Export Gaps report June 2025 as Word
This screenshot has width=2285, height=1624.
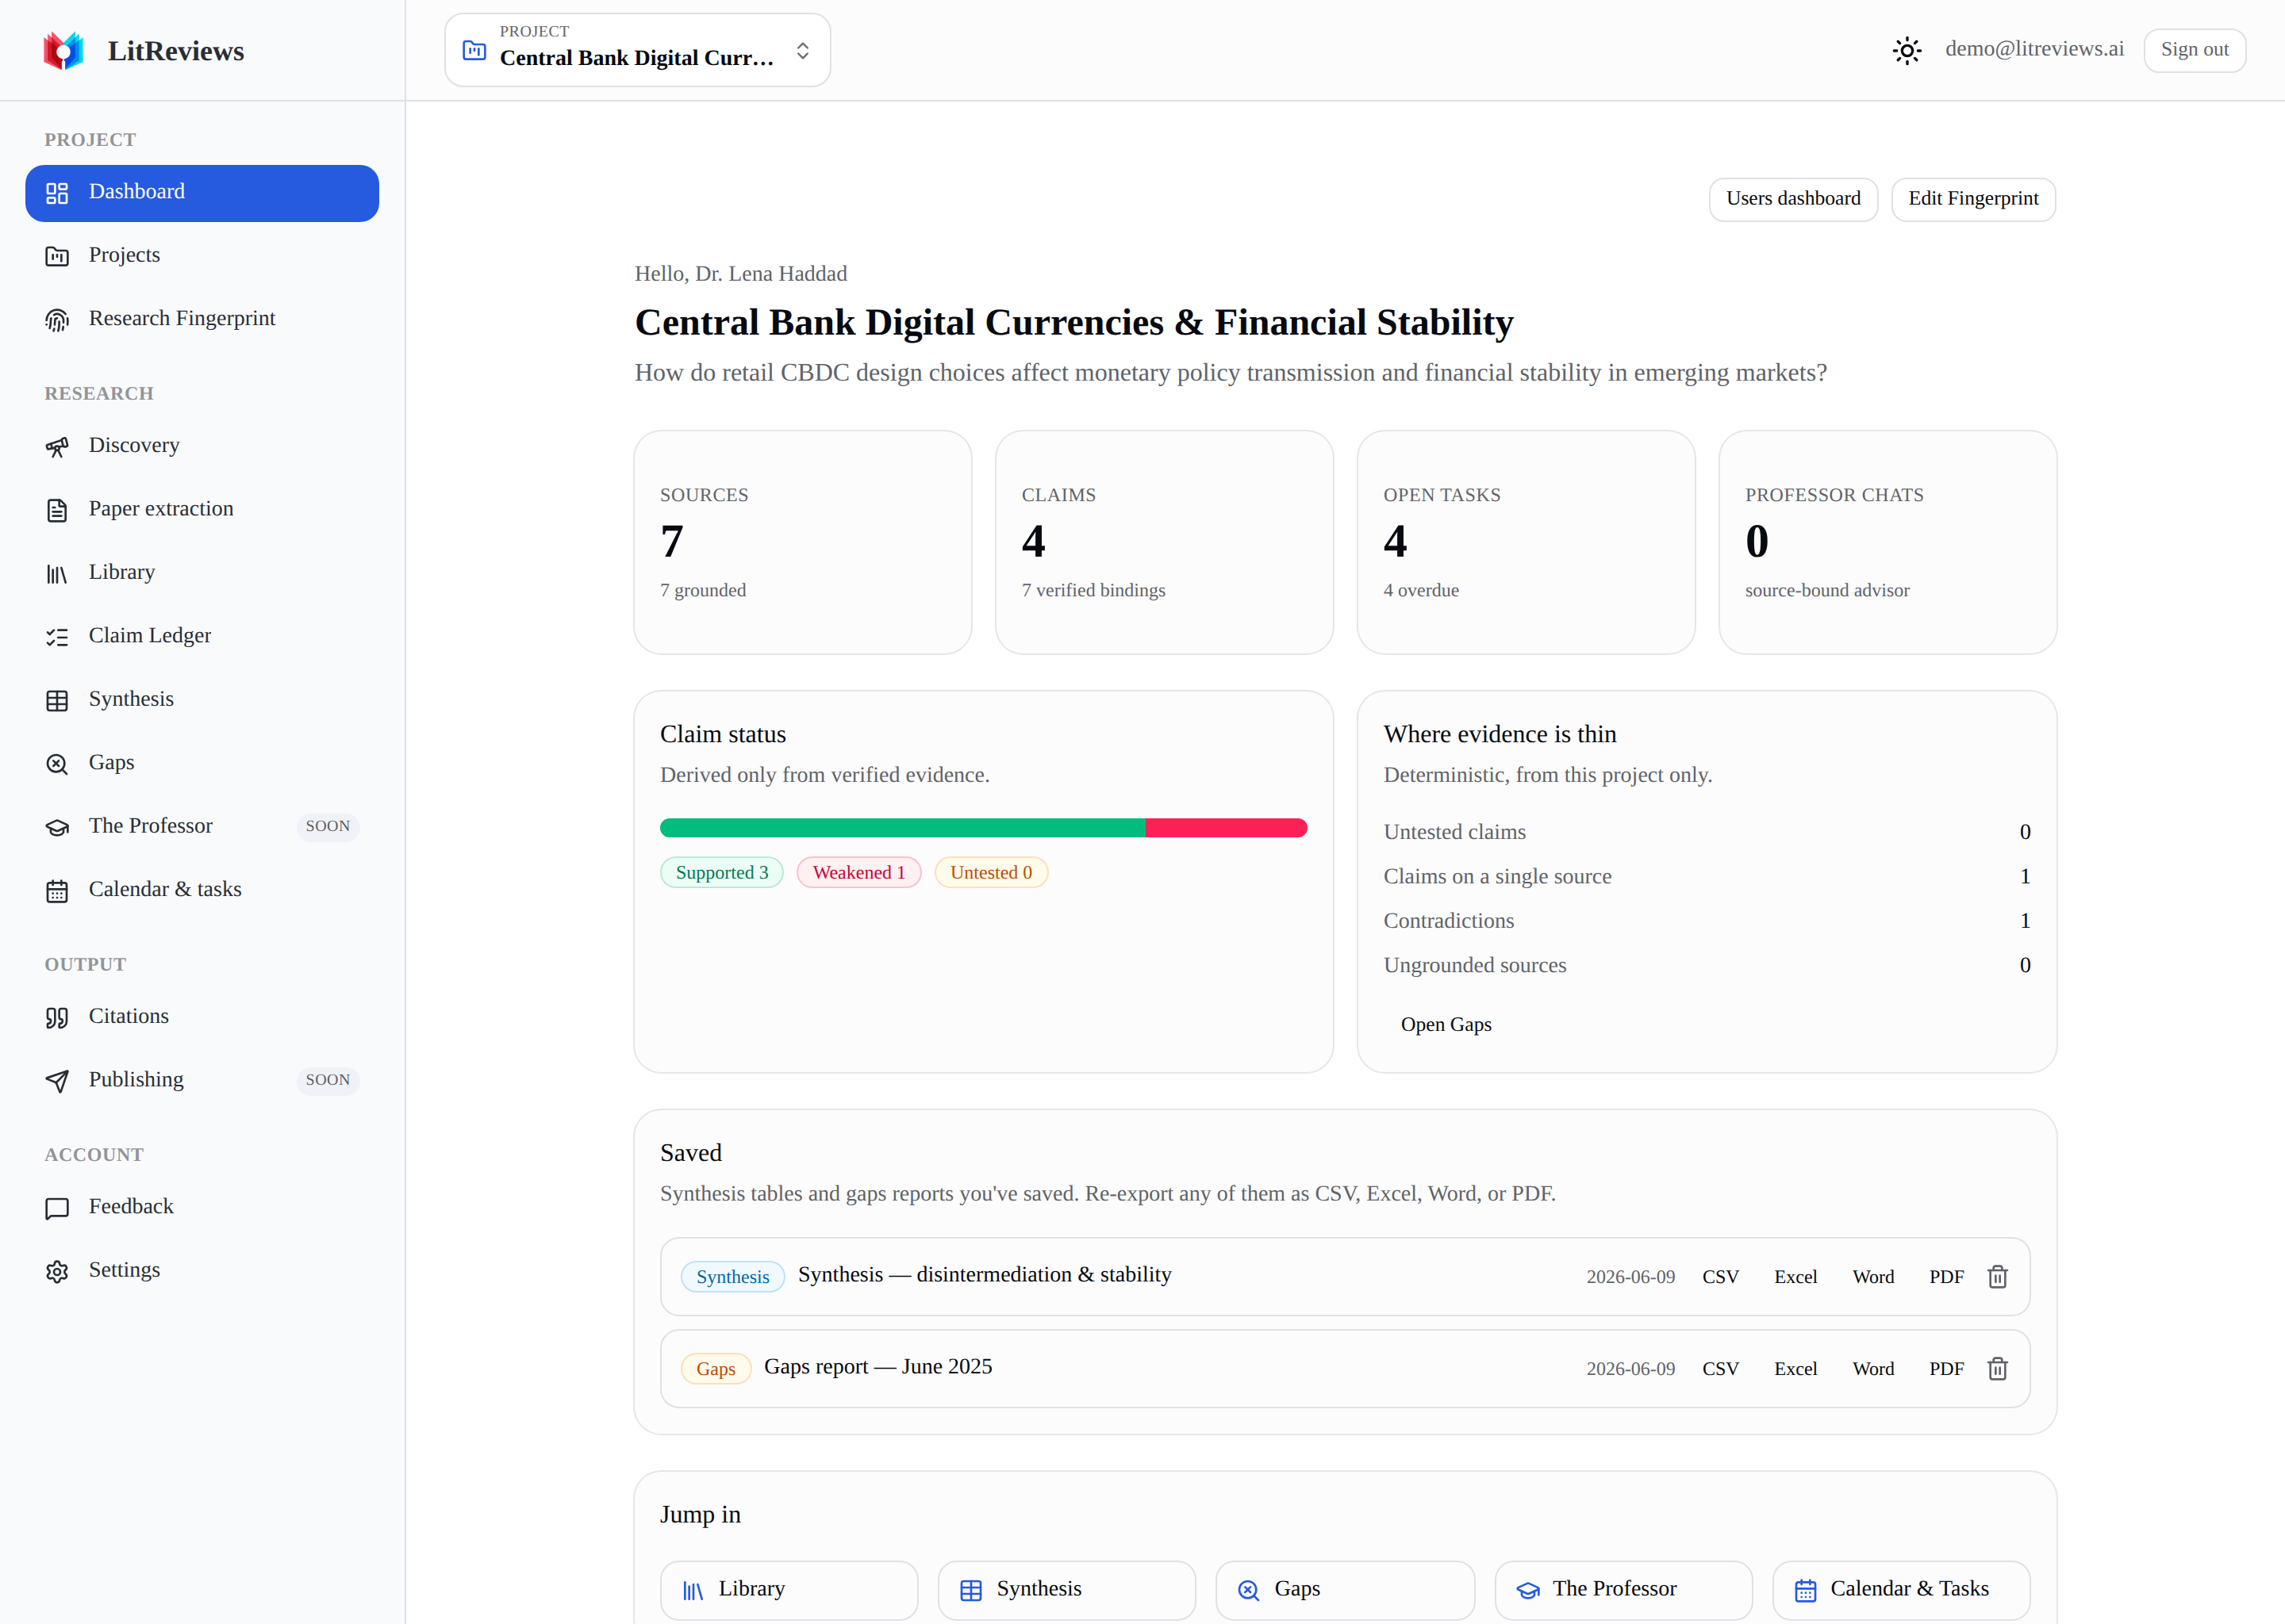[x=1872, y=1369]
